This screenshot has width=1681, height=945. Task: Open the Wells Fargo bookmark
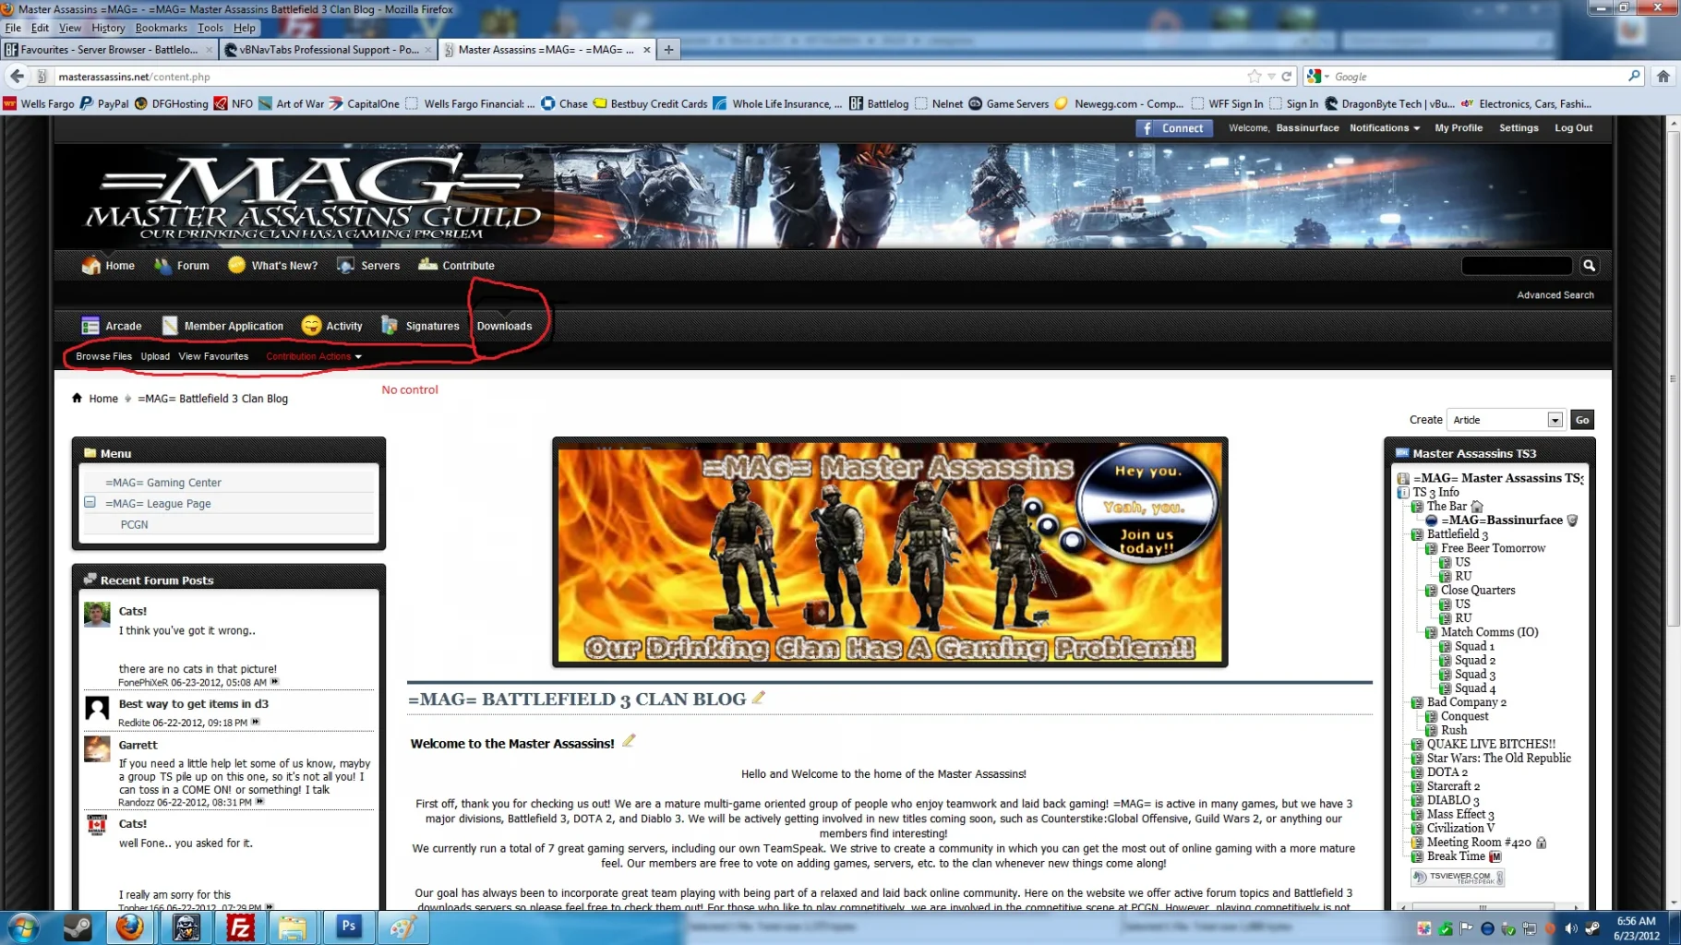[38, 103]
